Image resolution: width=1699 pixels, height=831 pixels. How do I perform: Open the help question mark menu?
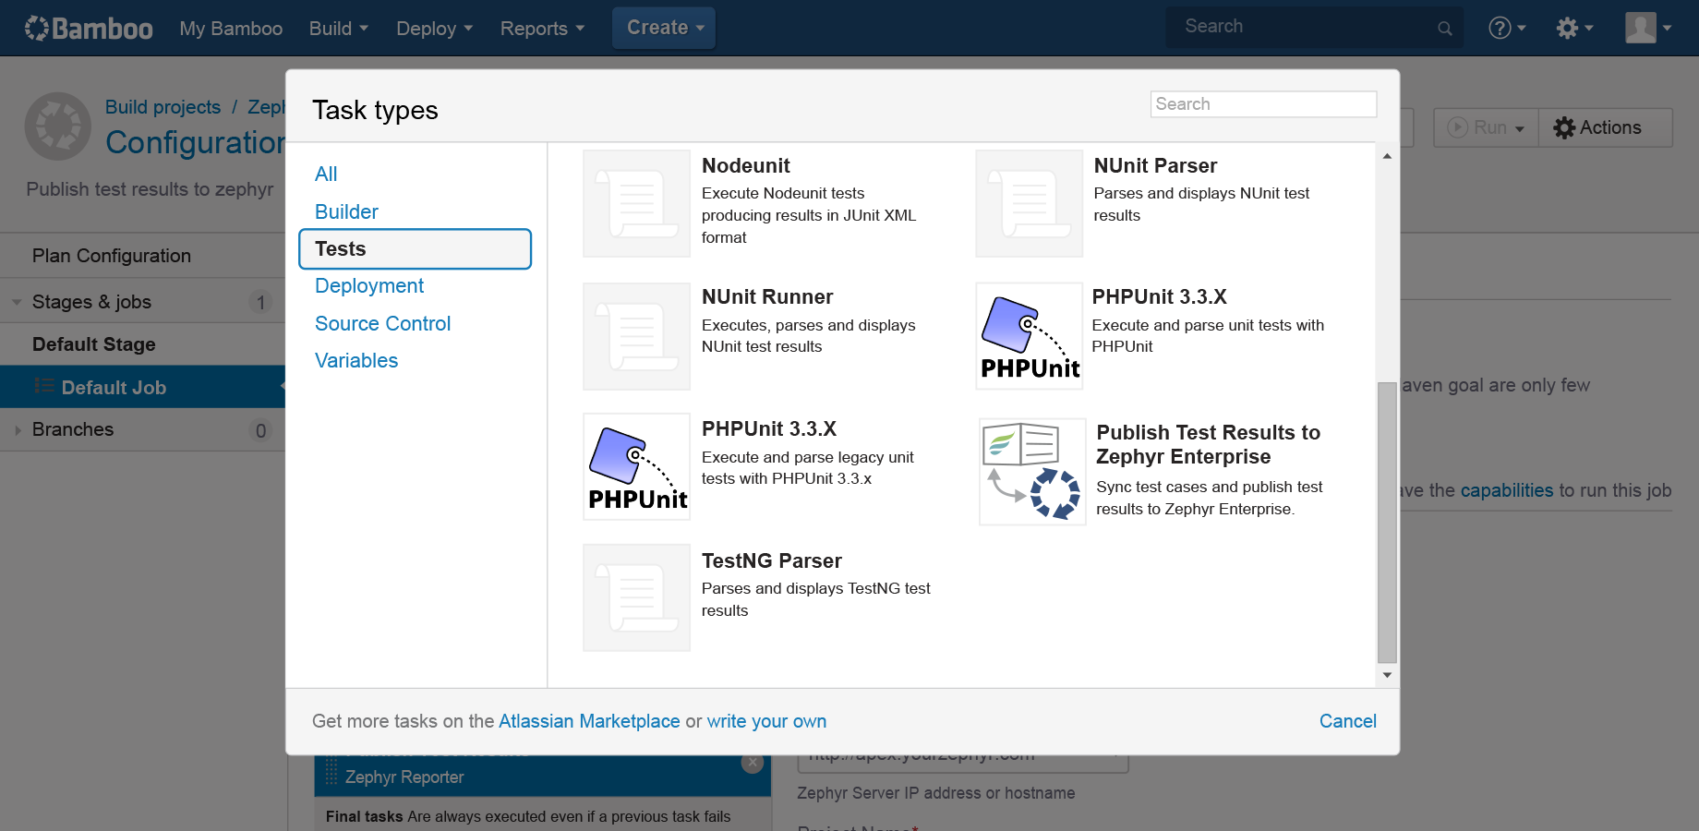1507,28
